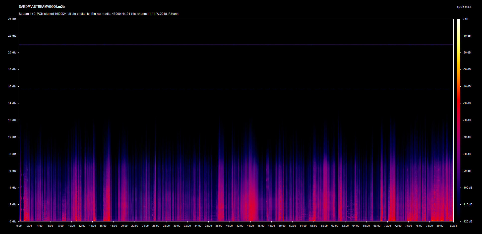
Task: Jump to the 60:00 time marker
Action: coord(335,226)
